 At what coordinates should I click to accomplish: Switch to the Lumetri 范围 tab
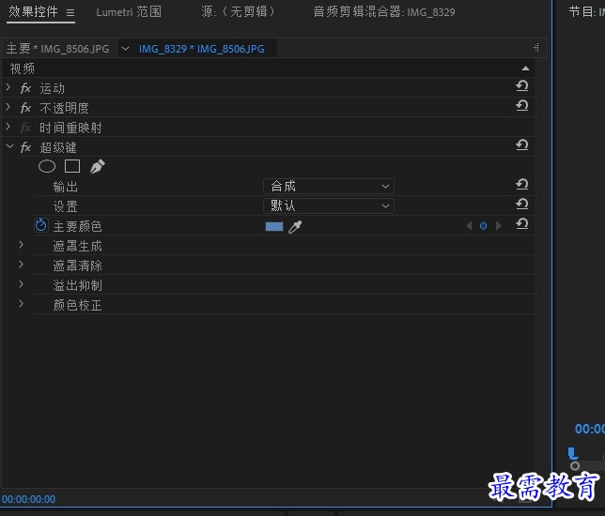tap(129, 12)
